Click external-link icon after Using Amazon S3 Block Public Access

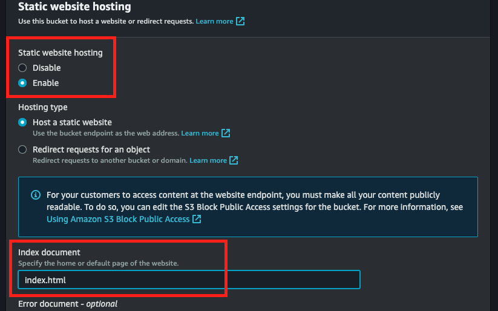[197, 219]
